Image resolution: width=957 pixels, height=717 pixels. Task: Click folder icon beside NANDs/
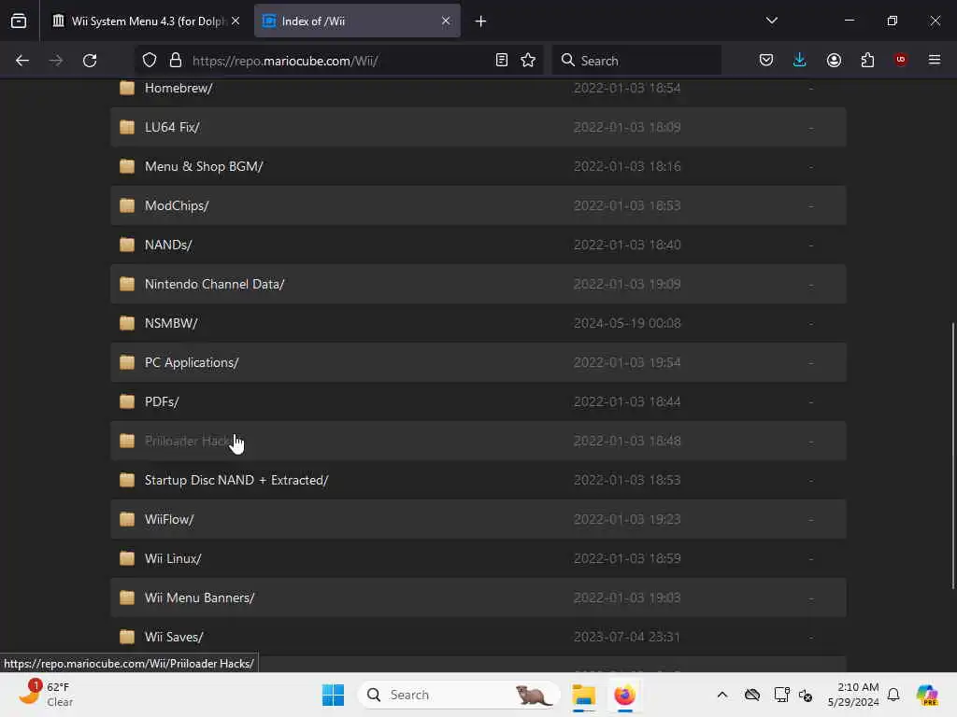(x=127, y=245)
